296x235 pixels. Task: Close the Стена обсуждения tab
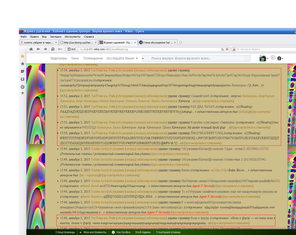tap(175, 43)
